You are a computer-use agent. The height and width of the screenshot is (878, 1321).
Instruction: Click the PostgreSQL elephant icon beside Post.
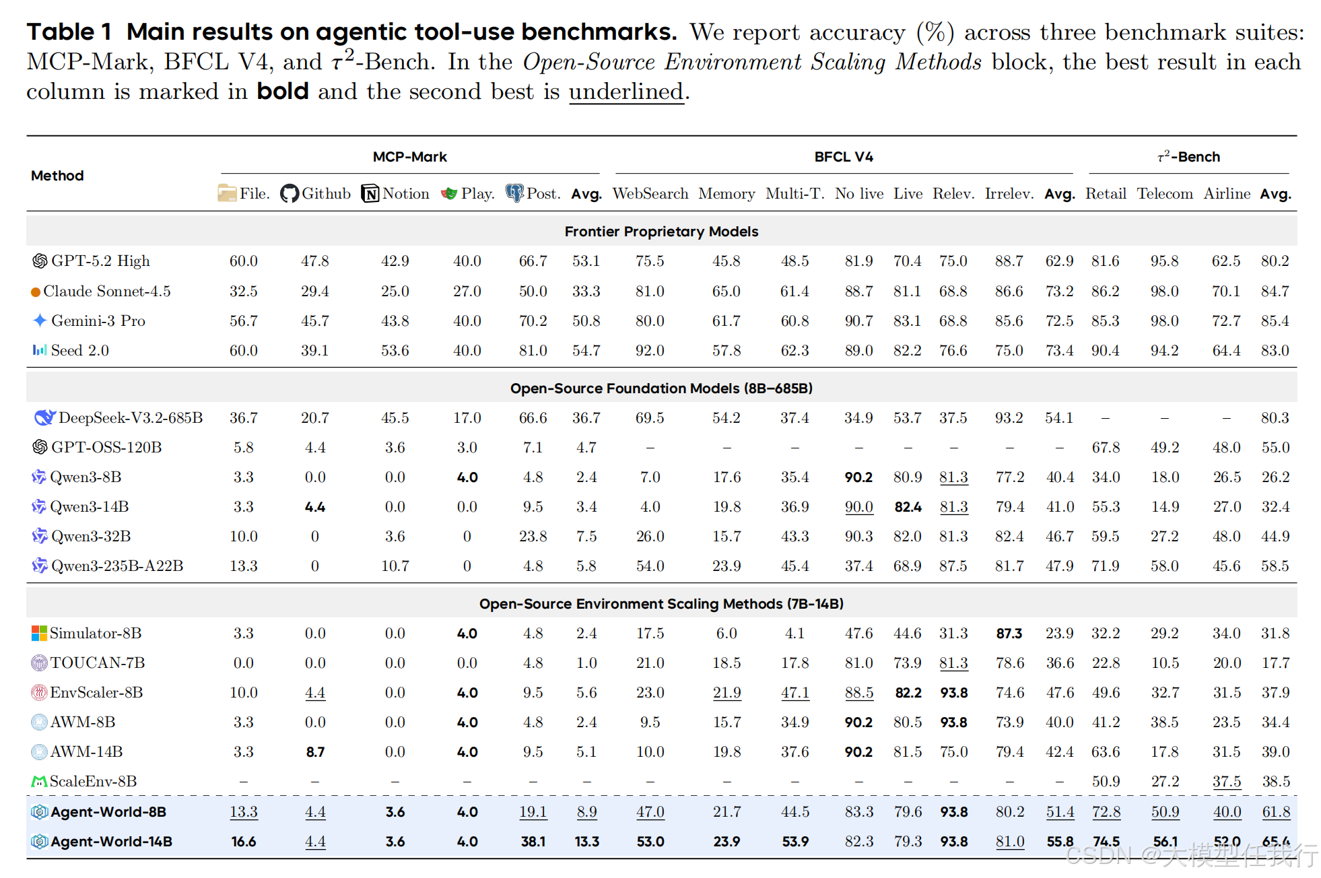coord(514,194)
